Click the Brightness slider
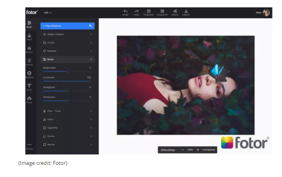 [67, 71]
